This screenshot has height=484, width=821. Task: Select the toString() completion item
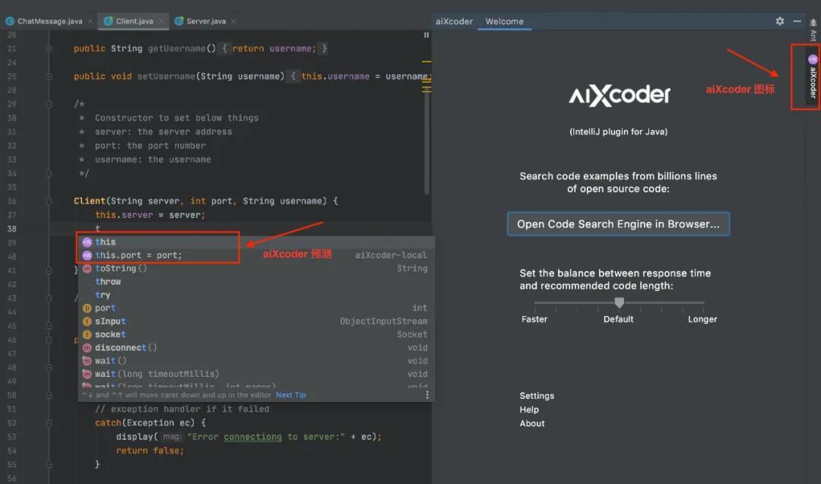pyautogui.click(x=256, y=268)
